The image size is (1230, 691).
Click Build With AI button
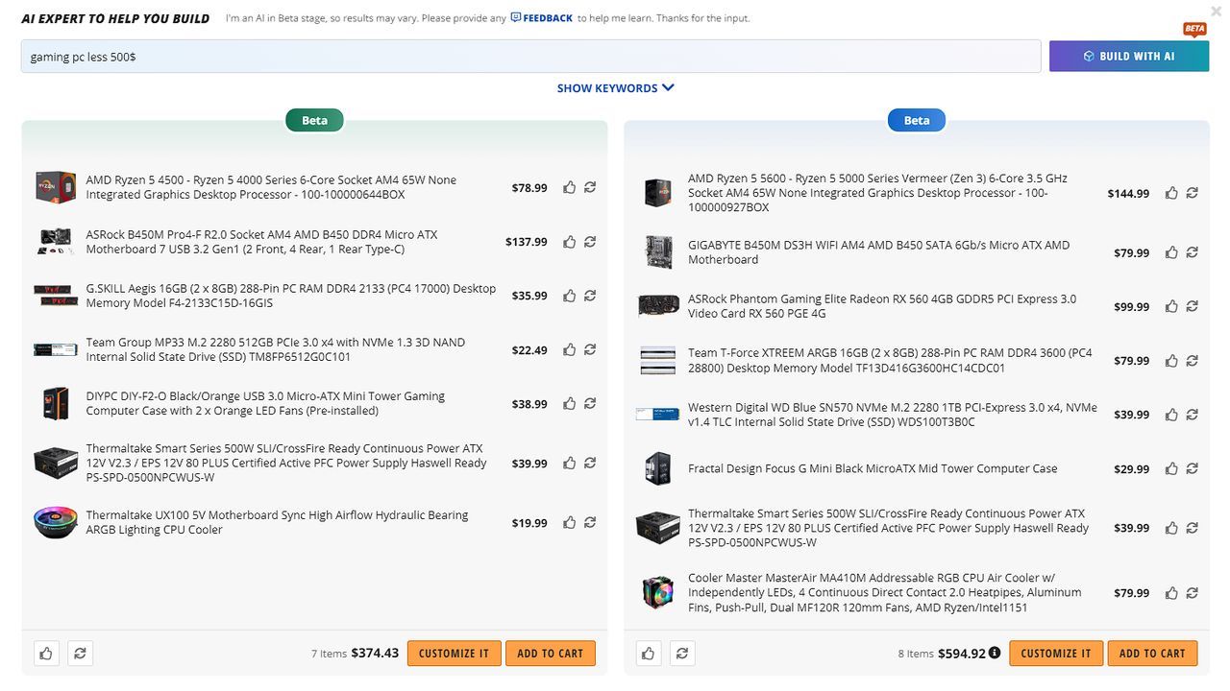pos(1129,57)
